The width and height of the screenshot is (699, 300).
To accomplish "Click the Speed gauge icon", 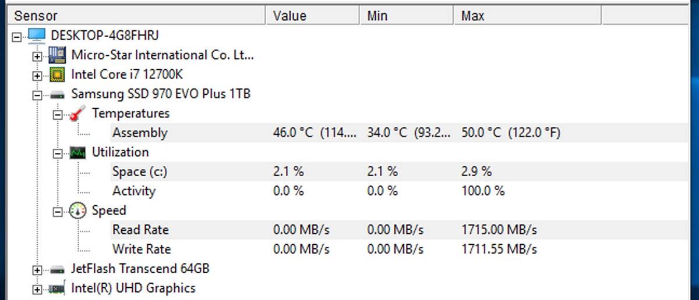I will (x=77, y=210).
